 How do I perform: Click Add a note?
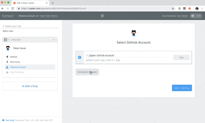tap(8, 31)
